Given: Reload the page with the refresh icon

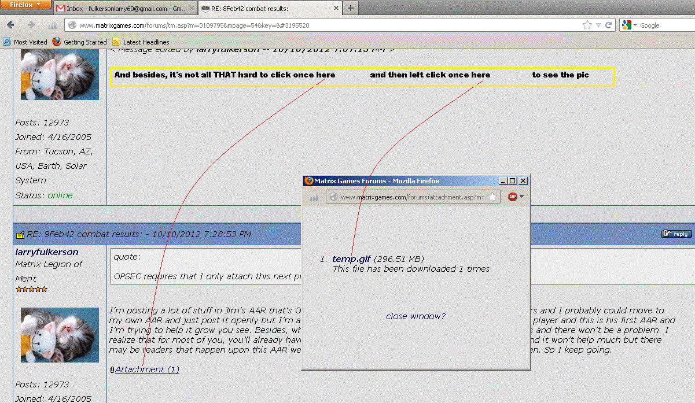Looking at the screenshot, I should point(609,25).
